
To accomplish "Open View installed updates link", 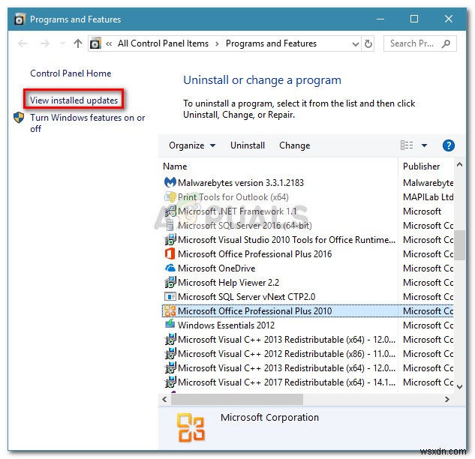I will pyautogui.click(x=74, y=100).
